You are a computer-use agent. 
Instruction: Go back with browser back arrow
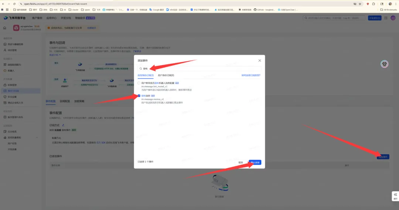point(3,4)
